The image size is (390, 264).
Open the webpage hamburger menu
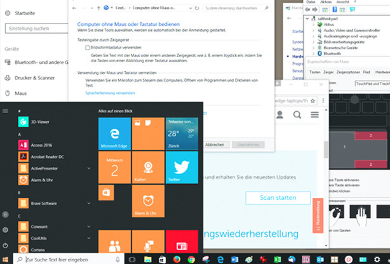coord(314,115)
